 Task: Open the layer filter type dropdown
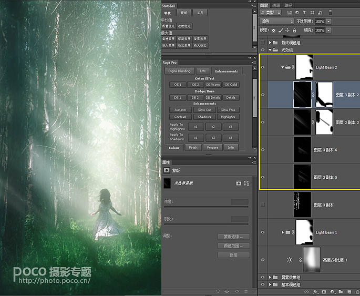(270, 13)
